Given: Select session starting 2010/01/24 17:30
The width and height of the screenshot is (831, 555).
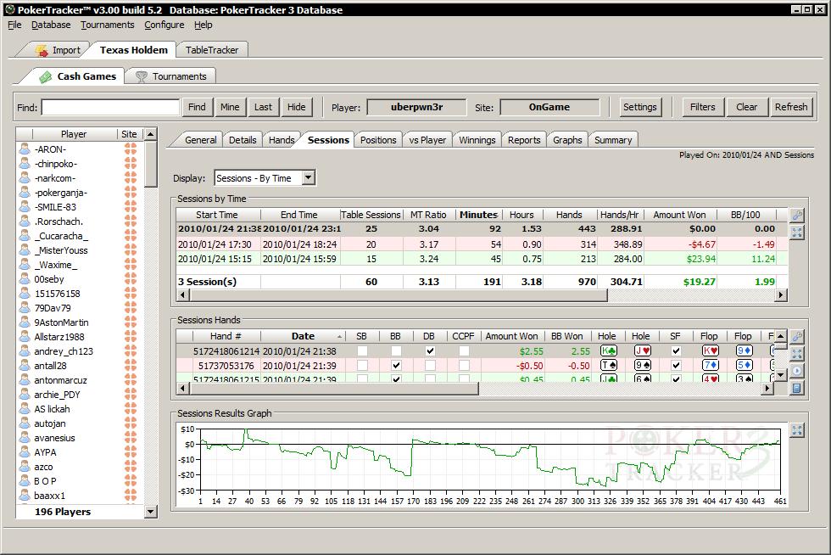Looking at the screenshot, I should (x=482, y=244).
